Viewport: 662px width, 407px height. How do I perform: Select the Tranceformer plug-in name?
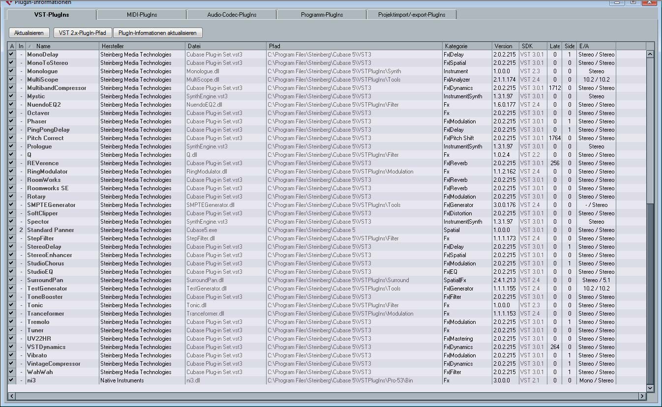tap(46, 314)
